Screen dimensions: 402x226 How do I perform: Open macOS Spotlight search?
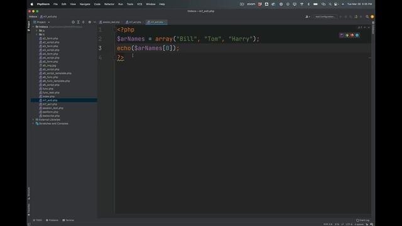pyautogui.click(x=330, y=4)
